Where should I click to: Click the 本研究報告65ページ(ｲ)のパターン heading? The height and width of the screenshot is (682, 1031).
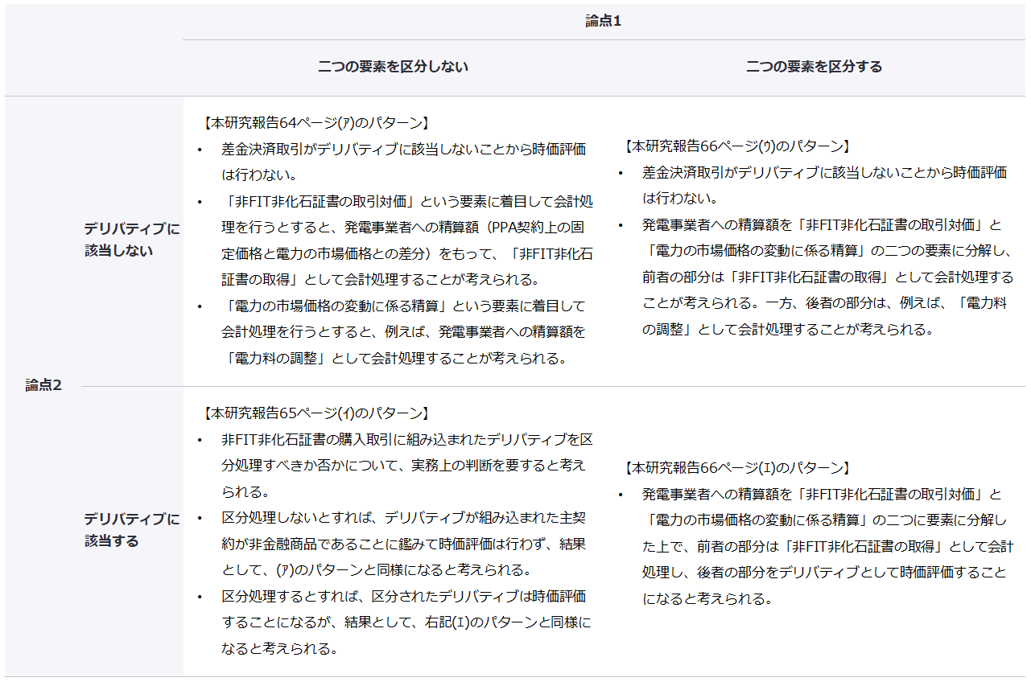pos(315,413)
